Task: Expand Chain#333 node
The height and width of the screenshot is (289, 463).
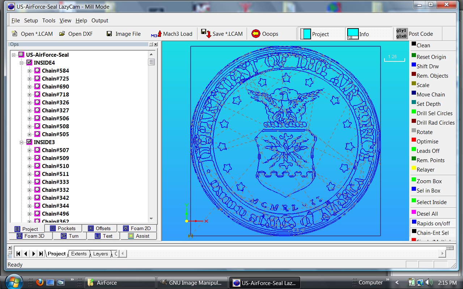Action: [30, 182]
